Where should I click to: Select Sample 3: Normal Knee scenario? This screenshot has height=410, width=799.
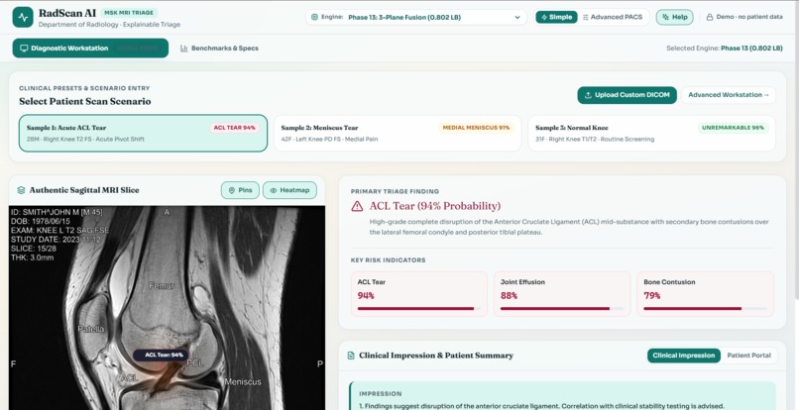651,133
